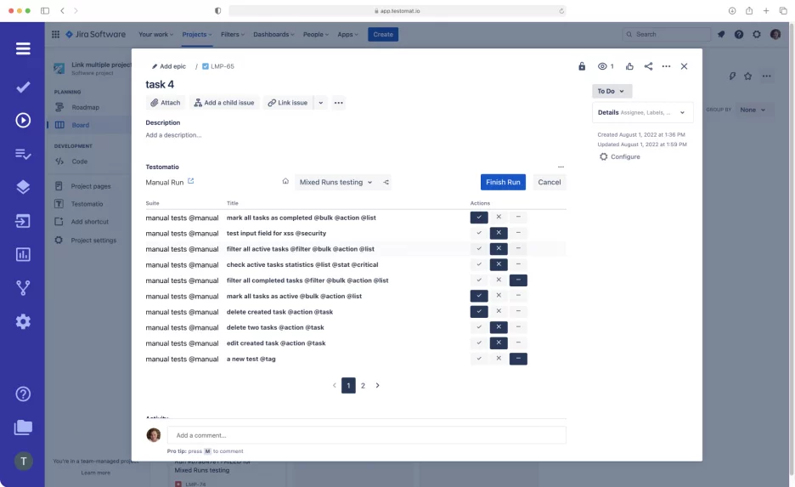795x487 pixels.
Task: Mark 'mark all tasks as completed' as passed
Action: (479, 217)
